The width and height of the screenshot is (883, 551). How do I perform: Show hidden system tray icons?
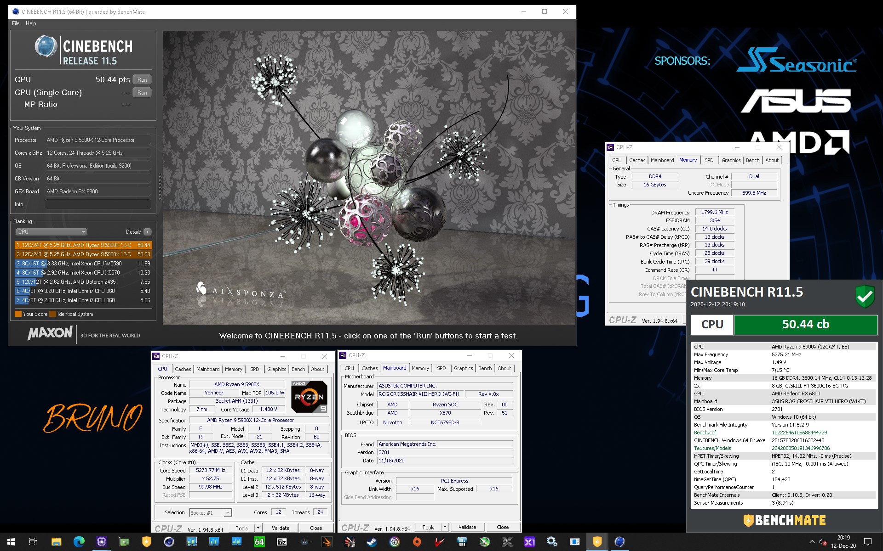tap(812, 542)
